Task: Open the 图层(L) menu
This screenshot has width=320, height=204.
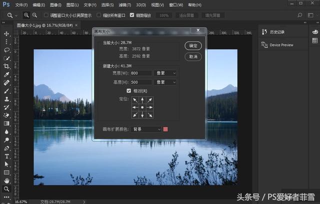Action: coord(72,5)
